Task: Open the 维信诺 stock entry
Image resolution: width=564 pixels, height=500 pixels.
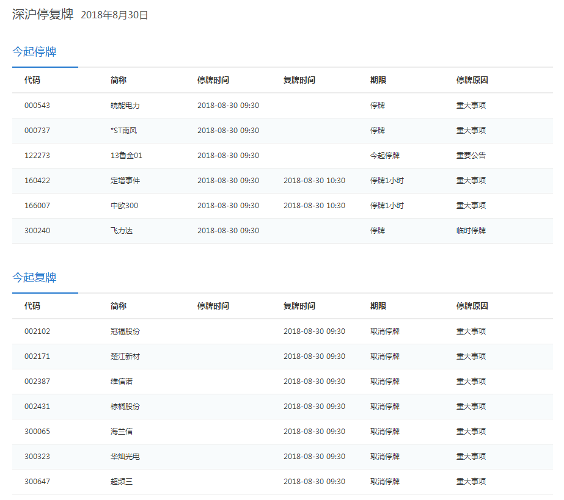Action: pos(122,382)
